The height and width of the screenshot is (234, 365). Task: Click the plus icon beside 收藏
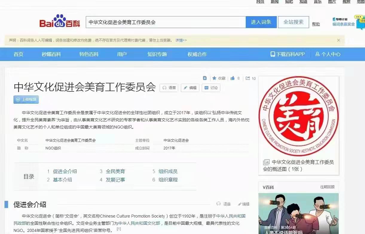click(205, 78)
